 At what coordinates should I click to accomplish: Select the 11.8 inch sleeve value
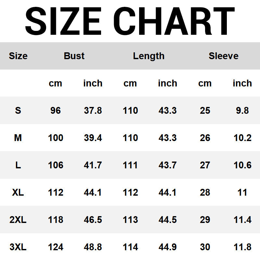(242, 247)
